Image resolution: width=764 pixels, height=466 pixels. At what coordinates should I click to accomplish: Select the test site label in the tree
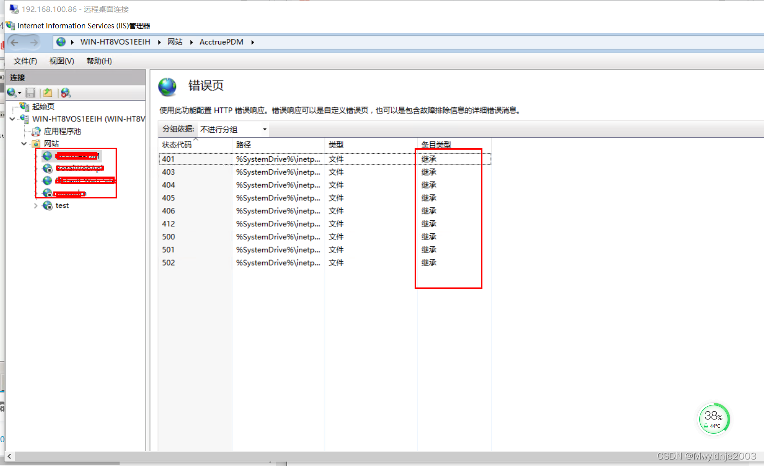(x=62, y=205)
